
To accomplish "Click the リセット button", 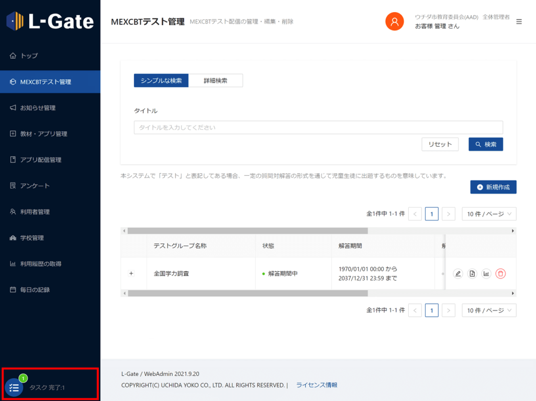I will (x=440, y=144).
